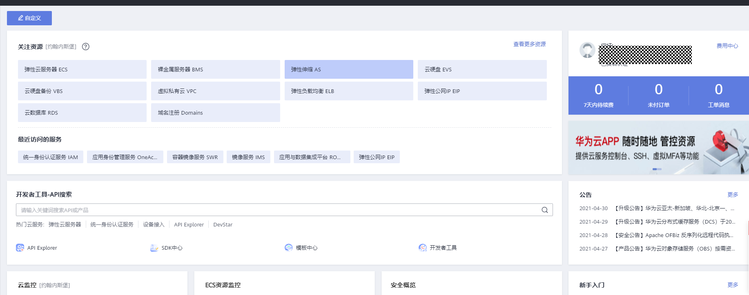The image size is (749, 295).
Task: Focus the API keyword search field
Action: pos(278,210)
